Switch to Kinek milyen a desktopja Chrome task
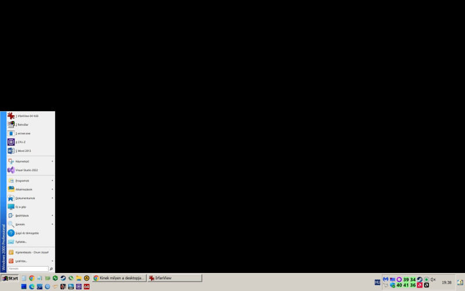 click(x=119, y=278)
